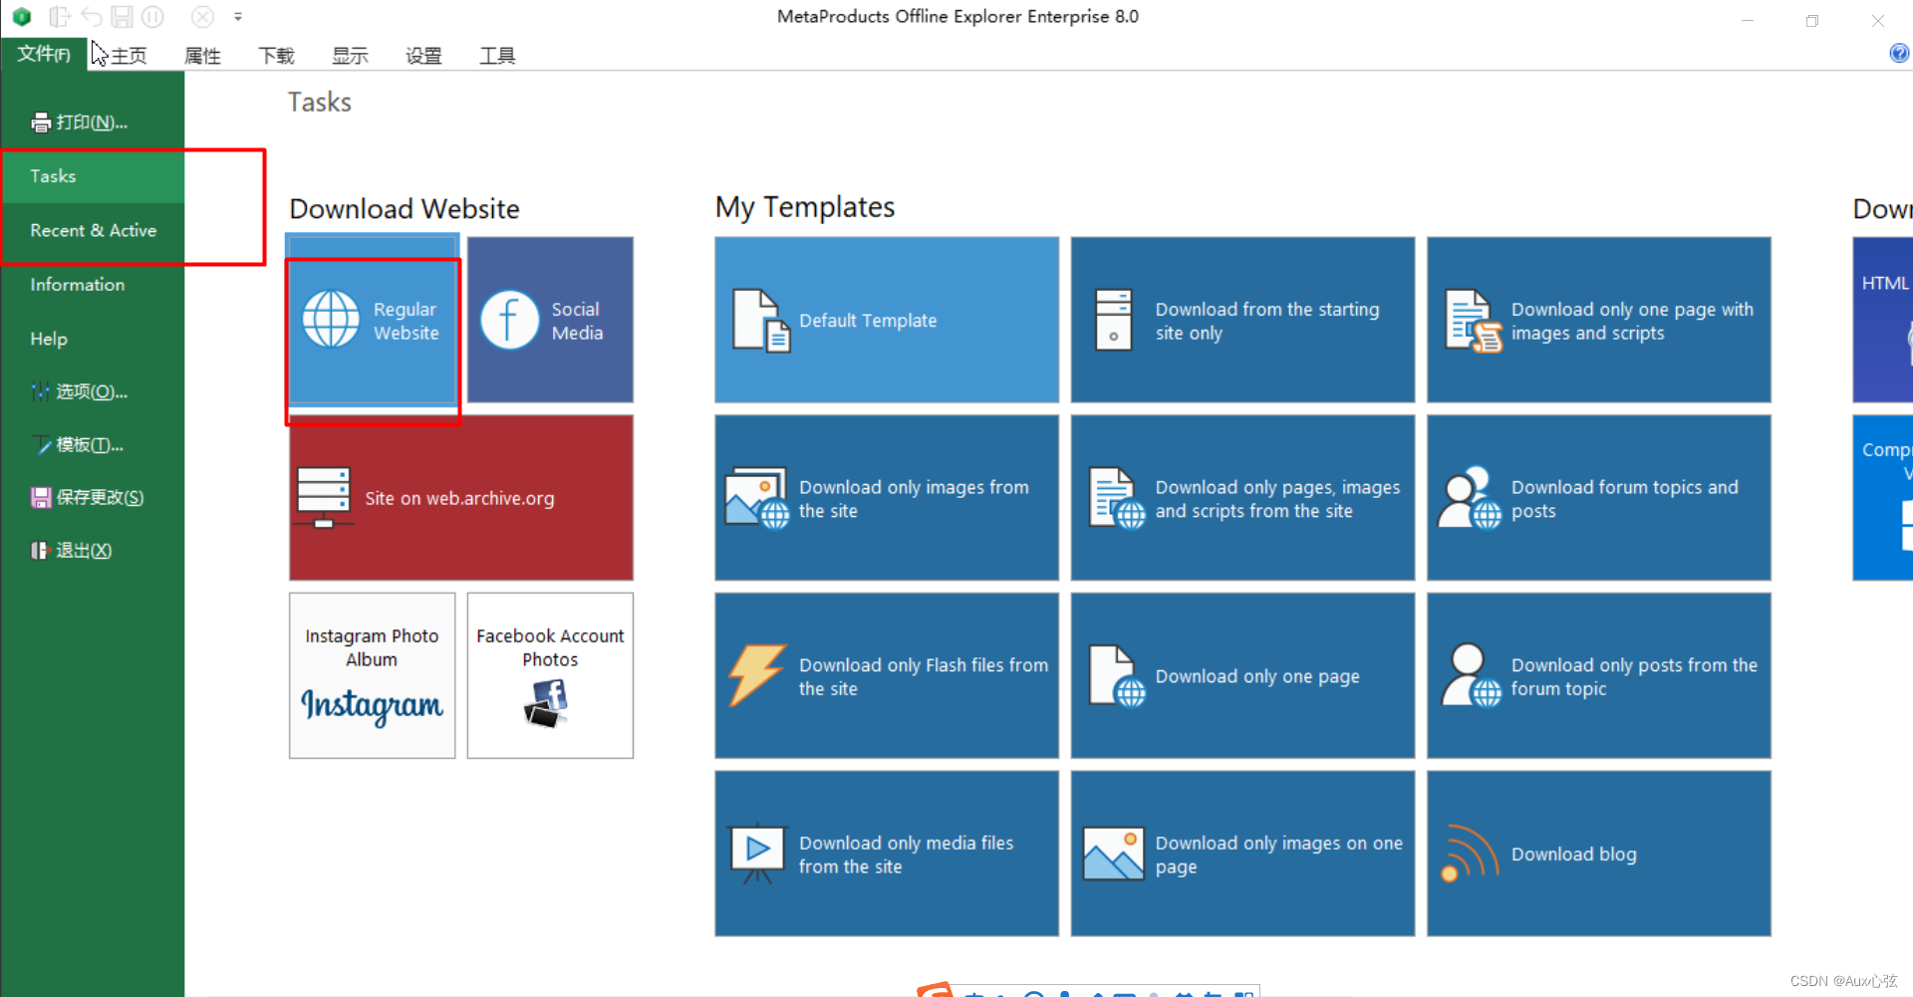Click the Default Template document icon
This screenshot has width=1913, height=997.
click(761, 321)
